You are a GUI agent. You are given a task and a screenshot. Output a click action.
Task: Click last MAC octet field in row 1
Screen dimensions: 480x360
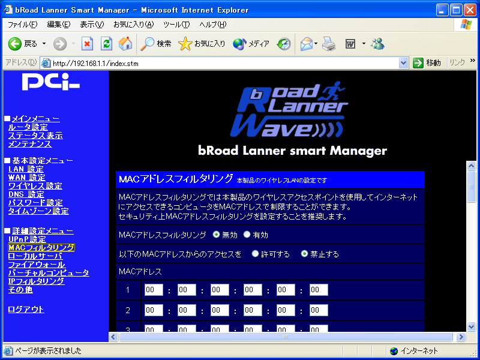pos(319,290)
